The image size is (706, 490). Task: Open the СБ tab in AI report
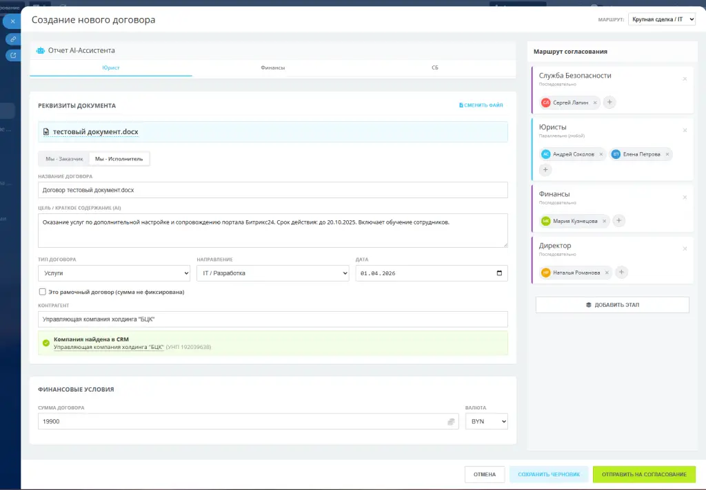(435, 68)
